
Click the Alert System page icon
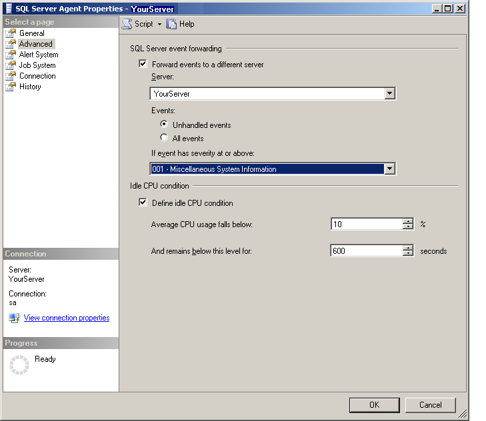pos(10,55)
